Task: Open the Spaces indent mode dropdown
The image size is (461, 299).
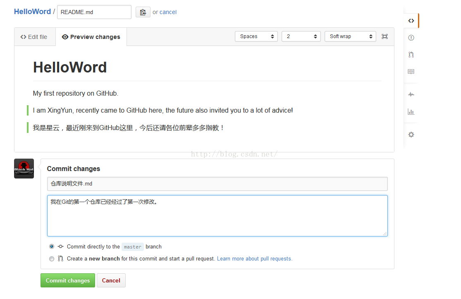Action: [256, 36]
